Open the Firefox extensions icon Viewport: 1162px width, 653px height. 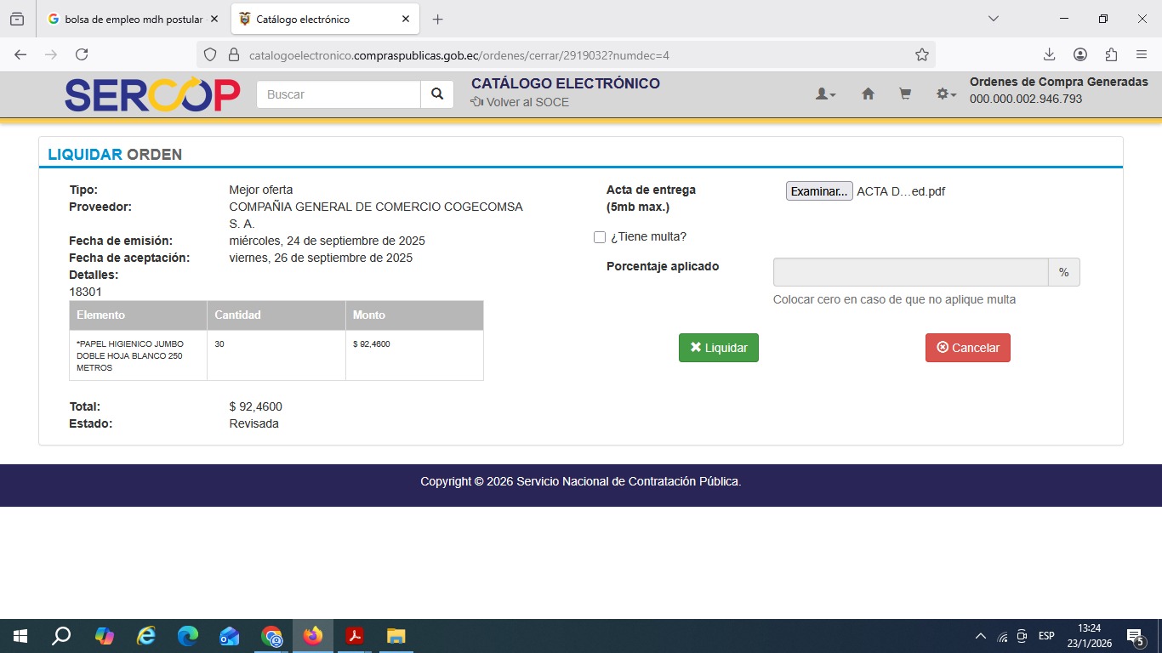1111,54
